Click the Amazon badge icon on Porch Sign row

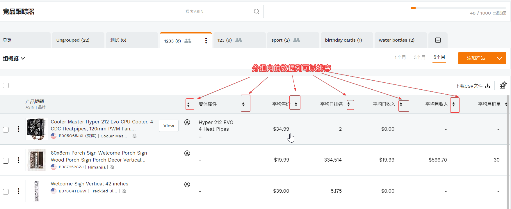coord(187,153)
